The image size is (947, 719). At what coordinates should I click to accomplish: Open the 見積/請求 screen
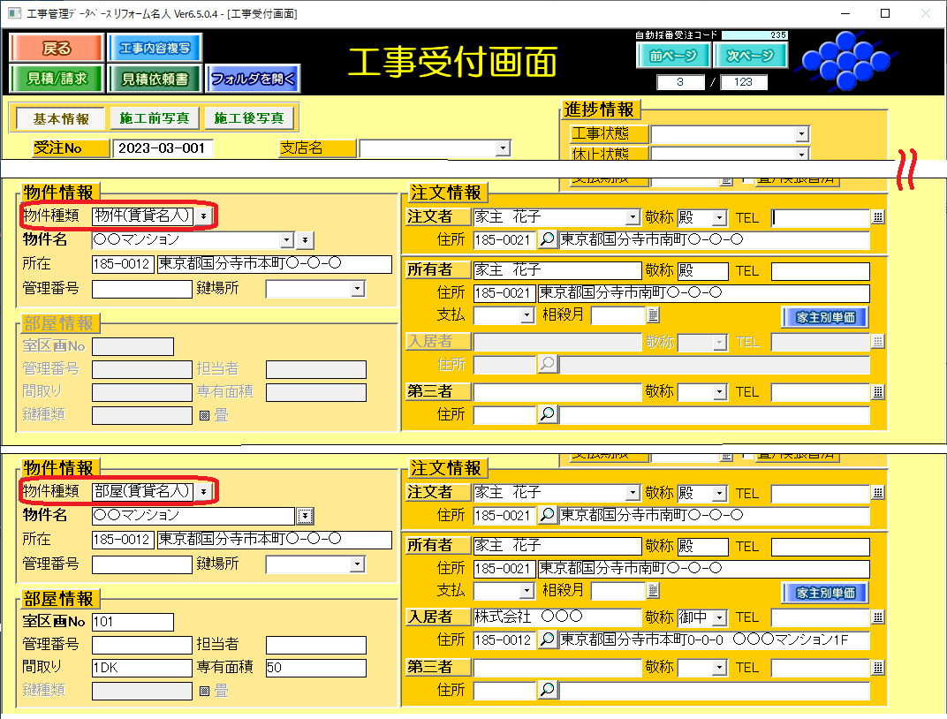click(57, 79)
